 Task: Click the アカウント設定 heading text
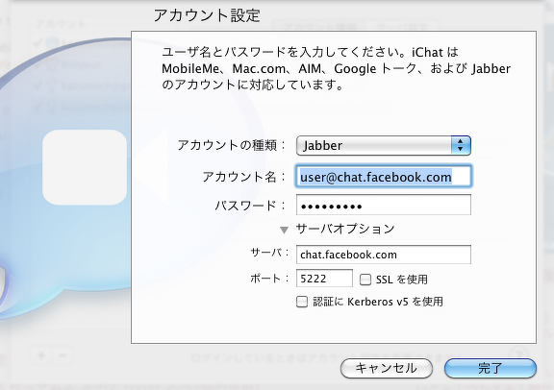pos(207,15)
